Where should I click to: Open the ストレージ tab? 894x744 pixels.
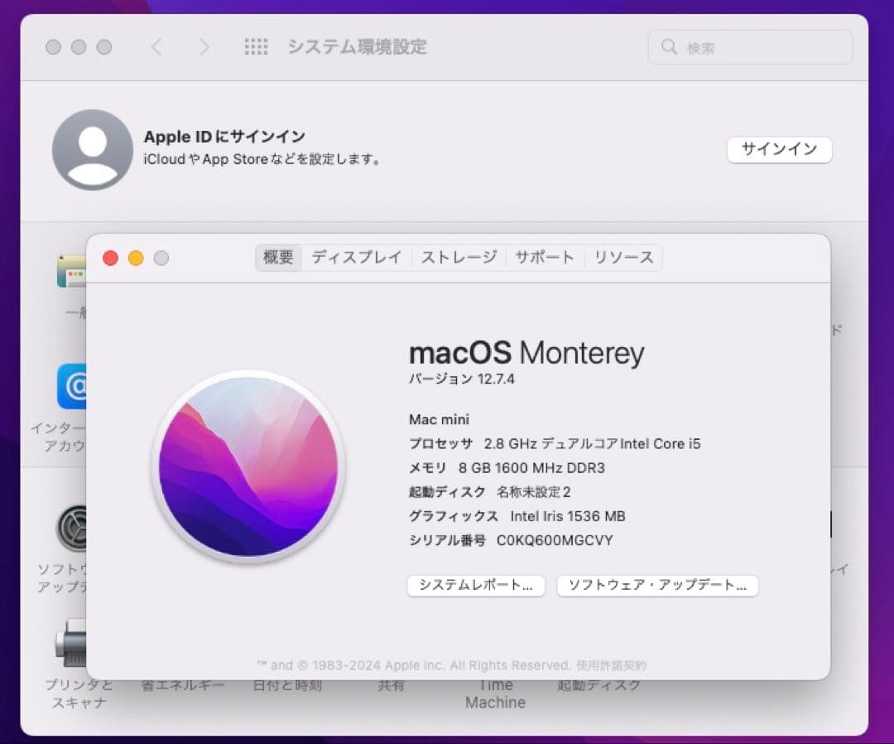[x=458, y=258]
